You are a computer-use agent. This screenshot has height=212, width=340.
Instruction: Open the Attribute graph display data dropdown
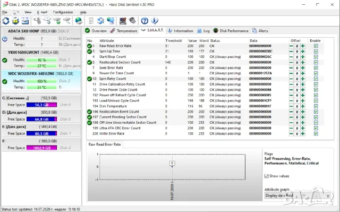click(298, 196)
